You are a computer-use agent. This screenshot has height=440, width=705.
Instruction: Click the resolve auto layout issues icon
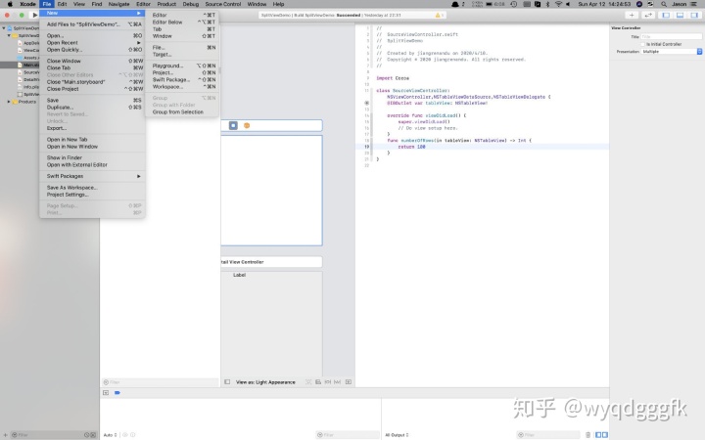tap(338, 382)
